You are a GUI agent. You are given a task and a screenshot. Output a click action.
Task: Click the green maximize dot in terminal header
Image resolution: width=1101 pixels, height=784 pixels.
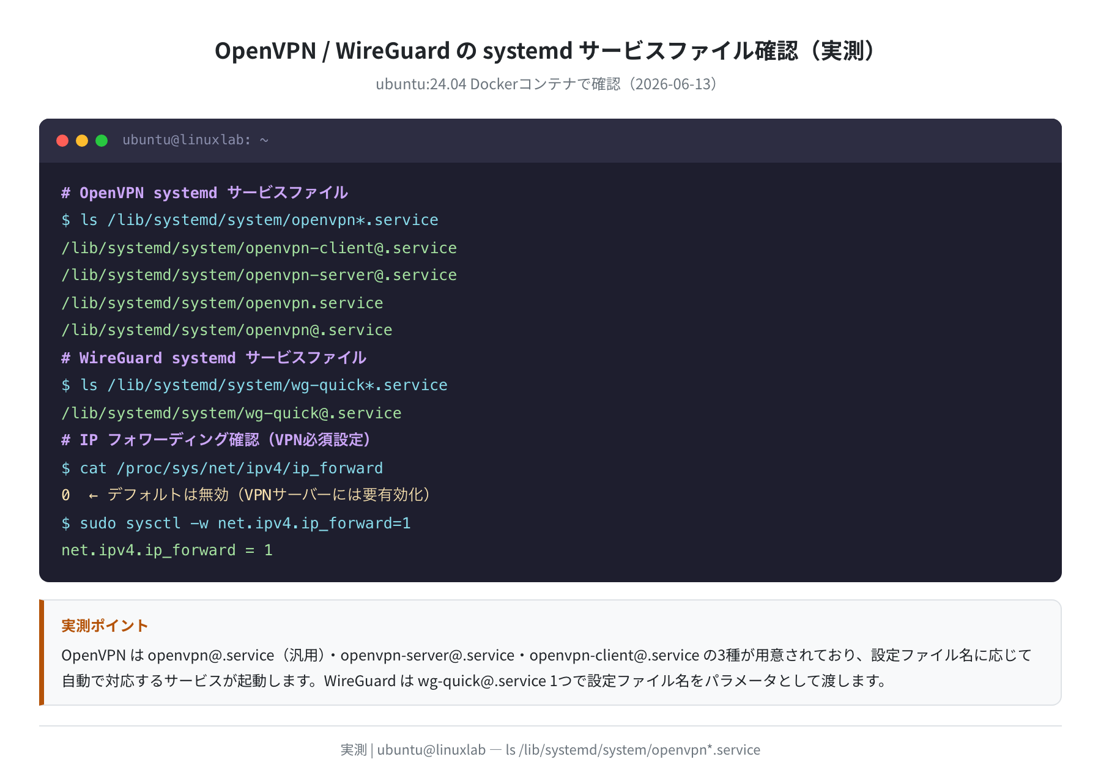[102, 141]
